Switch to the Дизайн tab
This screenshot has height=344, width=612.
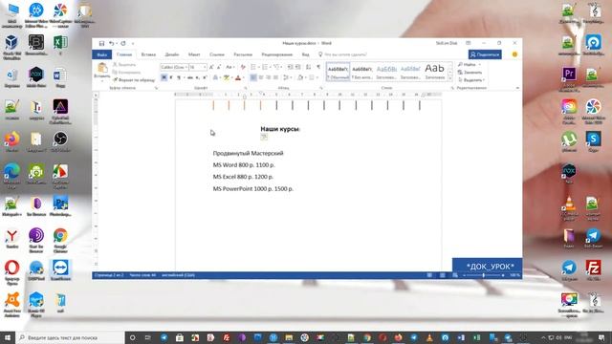click(172, 54)
